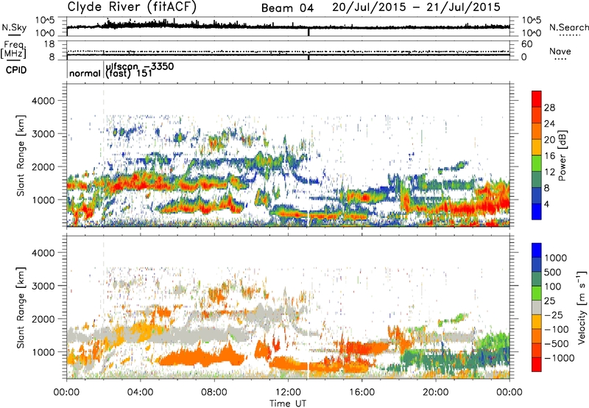Click the 1000 range tick on velocity panel
The image size is (589, 408).
(43, 351)
